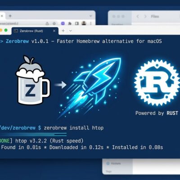This screenshot has height=180, width=180.
Task: Close the Zerobrew (Rust) tab
Action: [x=54, y=31]
